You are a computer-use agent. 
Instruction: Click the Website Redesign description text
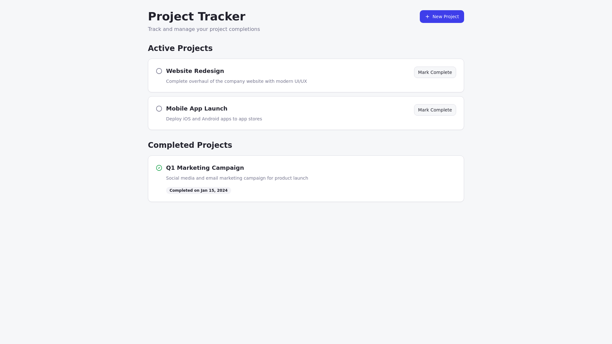pos(237,81)
